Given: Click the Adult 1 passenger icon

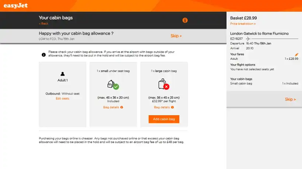Looking at the screenshot, I should point(63,74).
